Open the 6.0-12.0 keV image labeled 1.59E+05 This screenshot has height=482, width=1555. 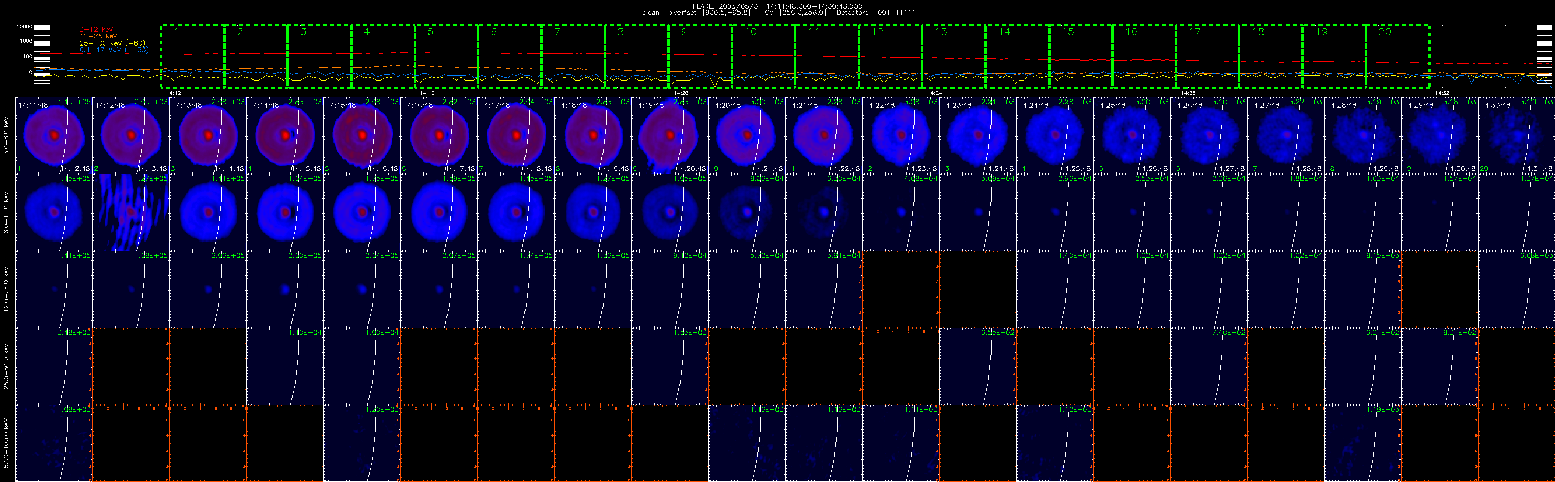(x=439, y=212)
